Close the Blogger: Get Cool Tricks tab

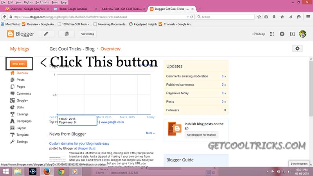click(x=192, y=9)
